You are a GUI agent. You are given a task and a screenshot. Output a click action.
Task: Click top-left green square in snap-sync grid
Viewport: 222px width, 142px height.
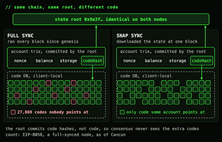[120, 83]
